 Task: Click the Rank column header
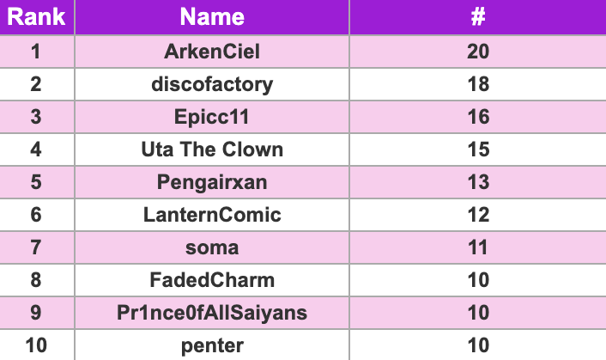[37, 17]
